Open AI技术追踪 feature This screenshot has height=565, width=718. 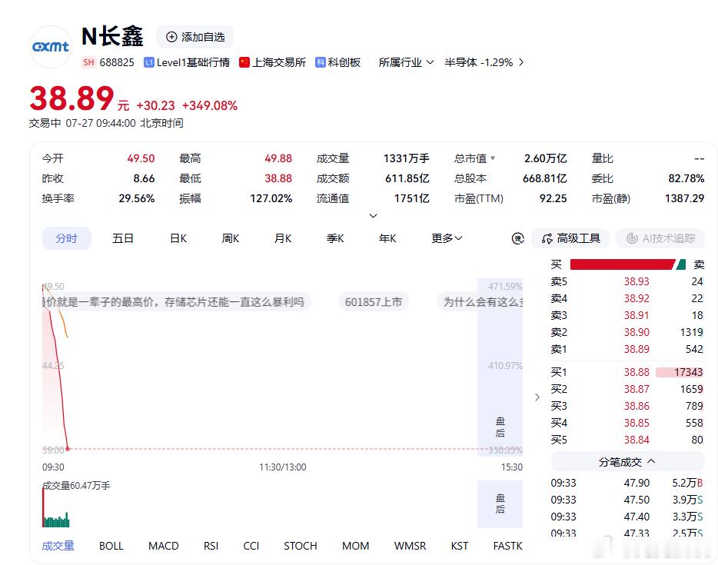660,238
